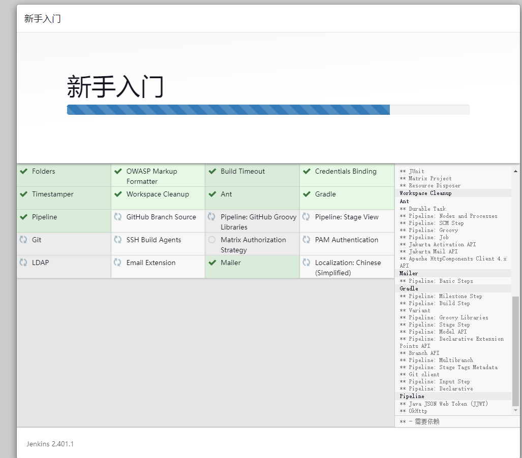
Task: Click the "Matrix Authorization Strategy" label
Action: (x=253, y=245)
